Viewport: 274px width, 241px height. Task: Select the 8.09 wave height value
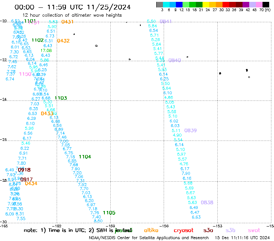tap(10, 214)
